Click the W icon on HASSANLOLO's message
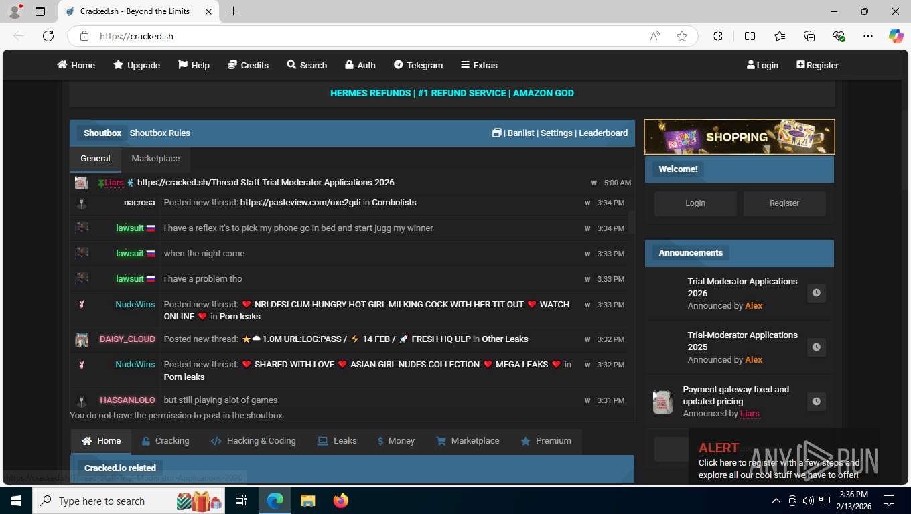The width and height of the screenshot is (911, 514). click(x=587, y=400)
